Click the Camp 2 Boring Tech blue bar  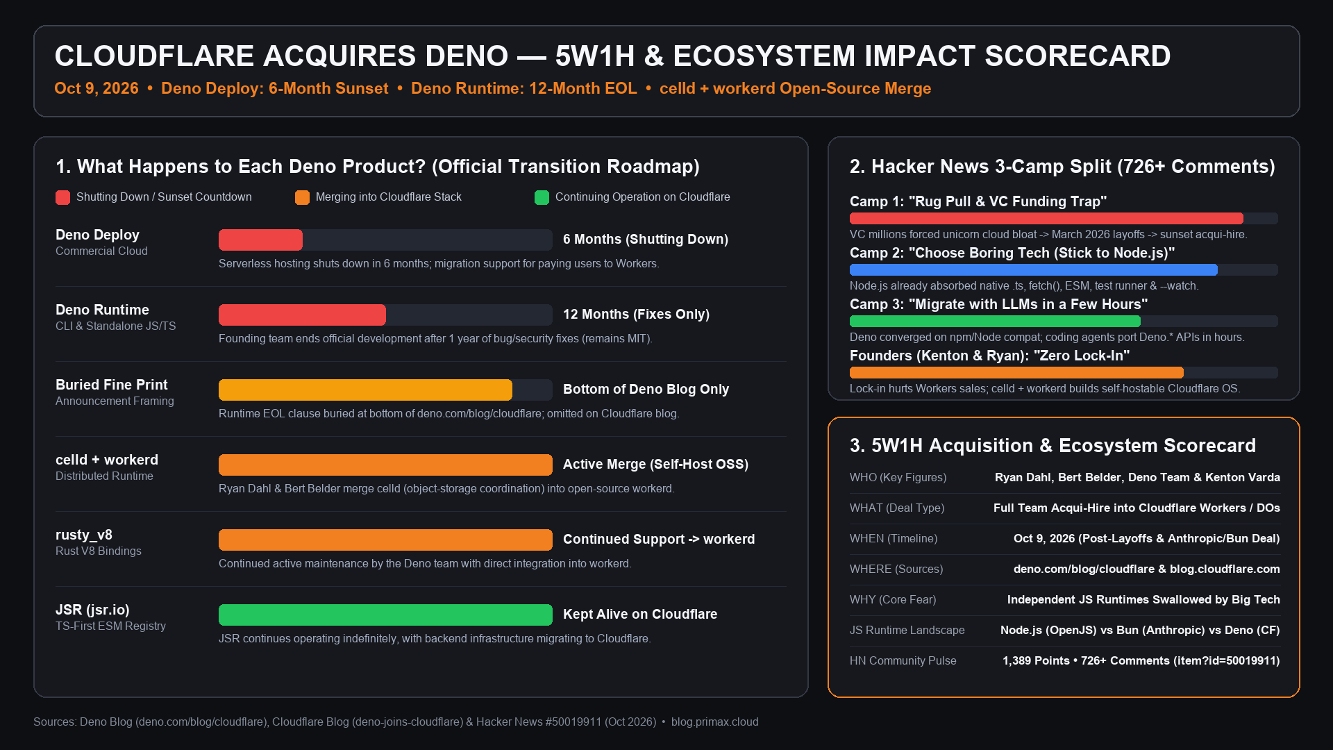[x=1034, y=269]
